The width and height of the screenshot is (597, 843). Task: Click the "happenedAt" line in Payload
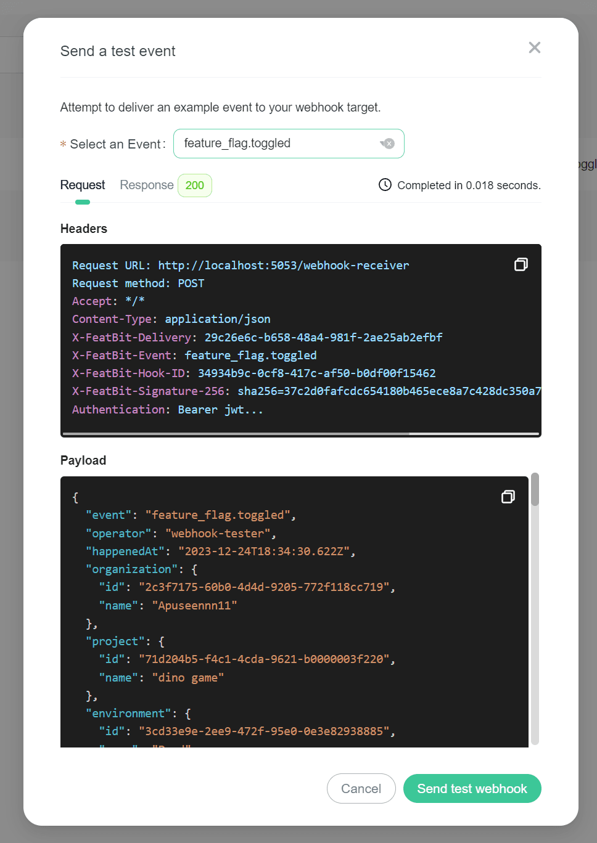coord(220,552)
